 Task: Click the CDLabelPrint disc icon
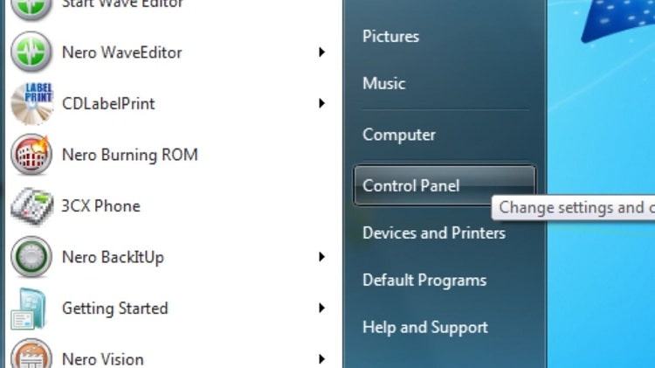pos(32,103)
